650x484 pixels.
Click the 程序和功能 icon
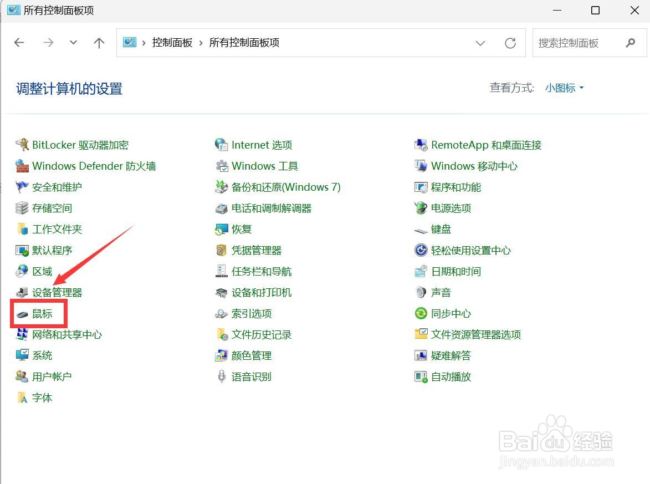click(421, 187)
